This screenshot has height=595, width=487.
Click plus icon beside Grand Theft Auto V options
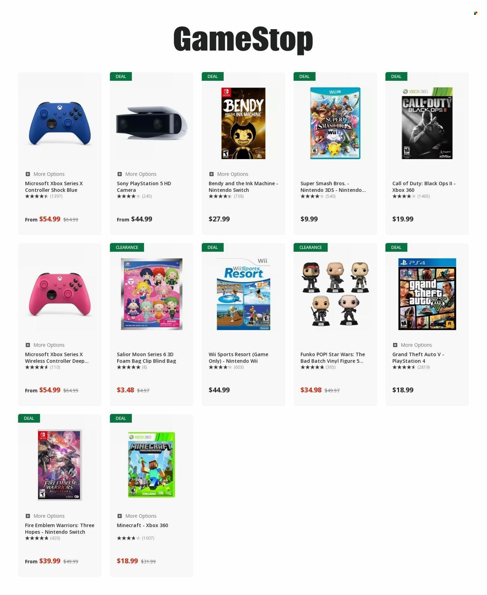tap(395, 345)
